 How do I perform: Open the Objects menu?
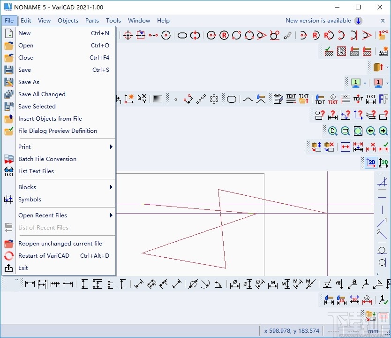pos(68,21)
